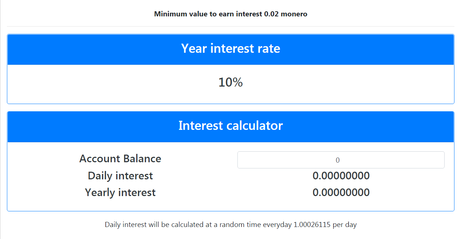The height and width of the screenshot is (239, 461).
Task: Click the Daily interest label
Action: (120, 176)
